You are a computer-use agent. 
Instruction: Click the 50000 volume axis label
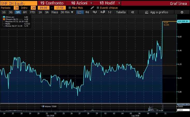(x=180, y=107)
